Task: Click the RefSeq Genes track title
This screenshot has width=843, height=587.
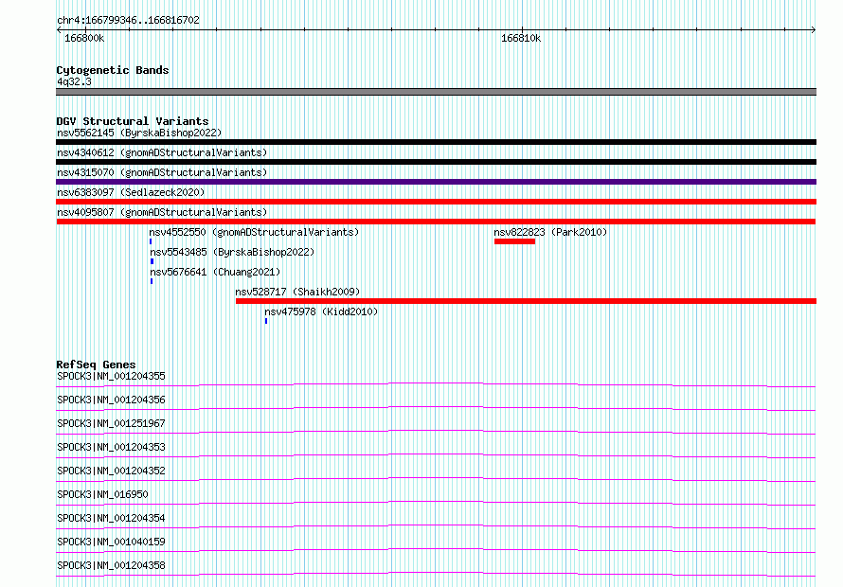Action: point(96,365)
